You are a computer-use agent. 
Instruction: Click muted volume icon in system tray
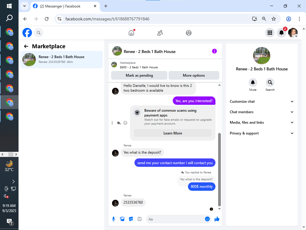(6, 196)
